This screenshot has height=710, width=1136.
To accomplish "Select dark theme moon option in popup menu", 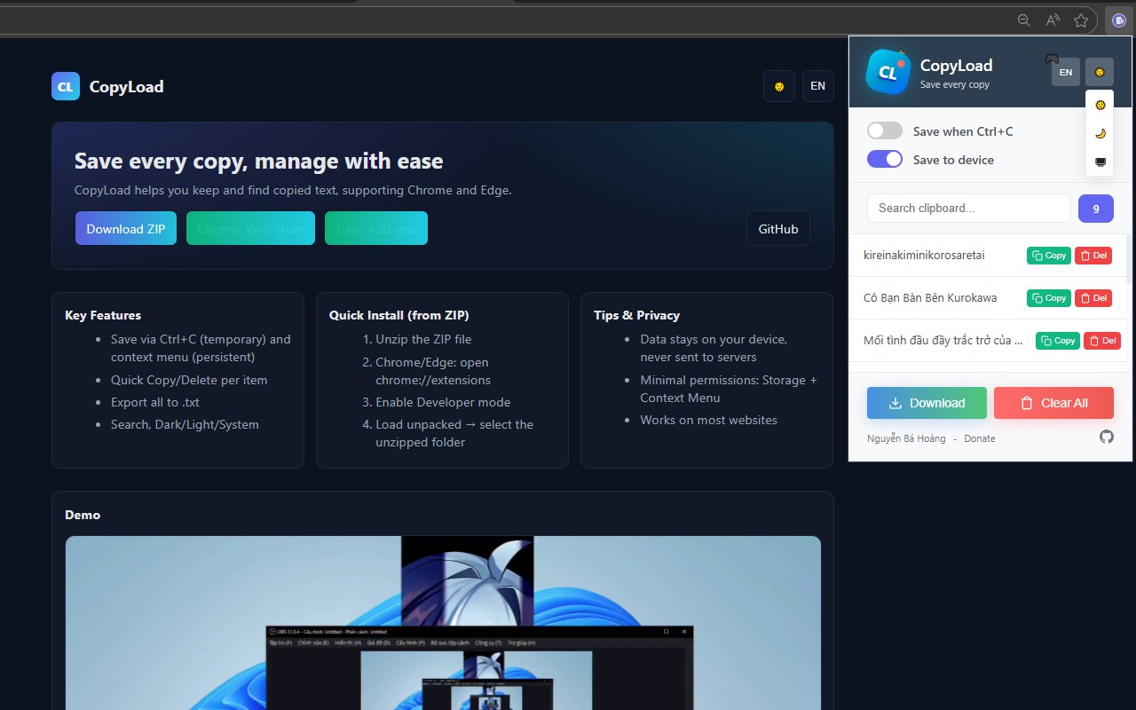I will [1100, 133].
